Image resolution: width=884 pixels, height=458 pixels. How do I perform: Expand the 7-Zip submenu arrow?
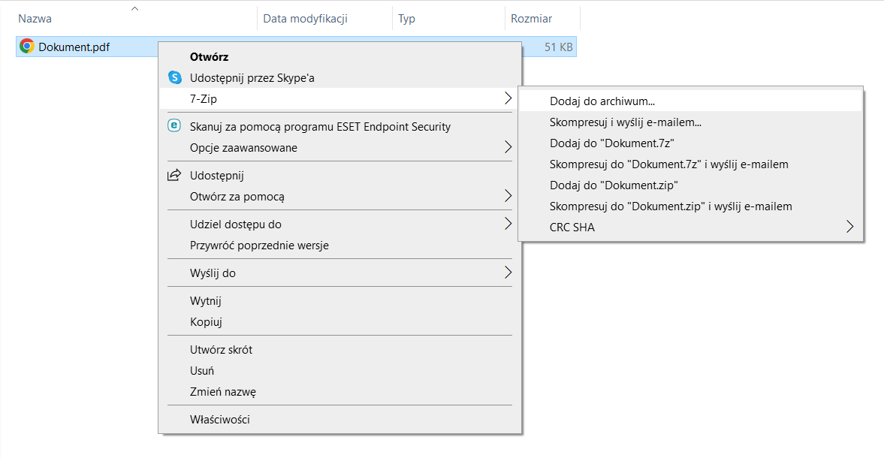[x=508, y=98]
